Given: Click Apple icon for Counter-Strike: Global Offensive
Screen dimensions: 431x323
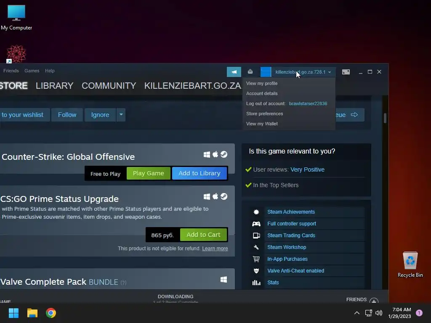Looking at the screenshot, I should [x=215, y=154].
